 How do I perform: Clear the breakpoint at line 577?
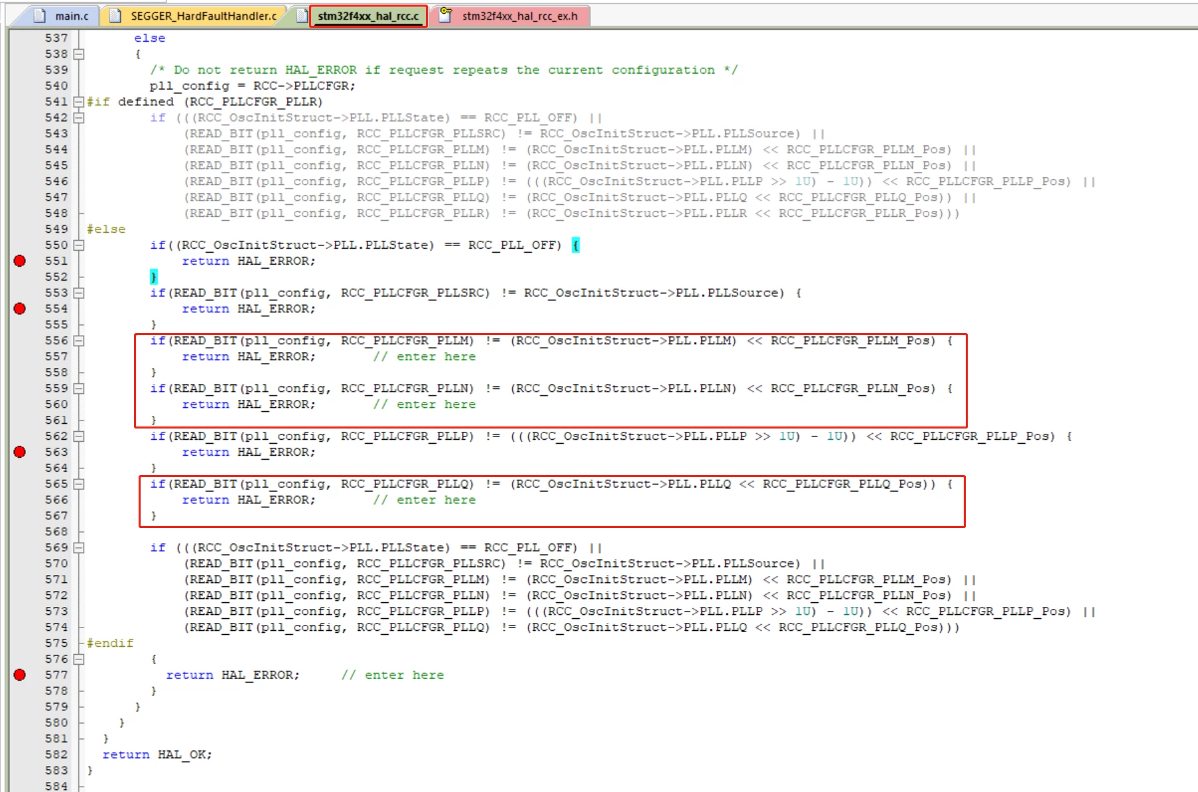pyautogui.click(x=20, y=675)
